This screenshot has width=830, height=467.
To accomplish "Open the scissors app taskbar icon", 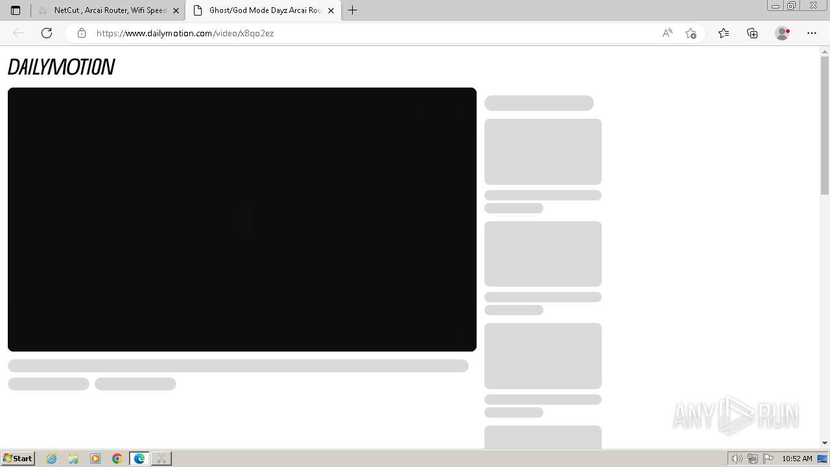I will [x=161, y=459].
